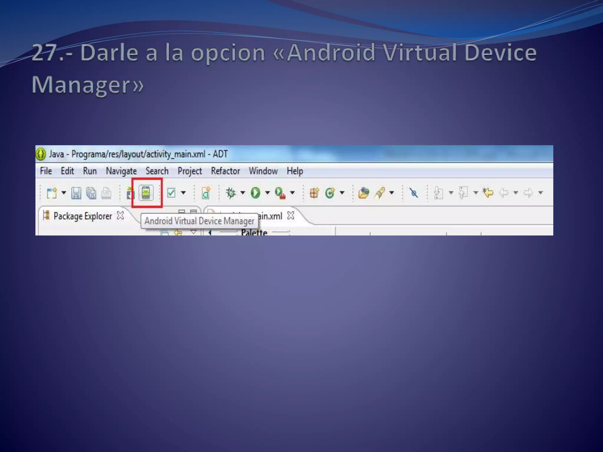Expand the Debug configurations dropdown arrow
The height and width of the screenshot is (452, 603).
(243, 193)
